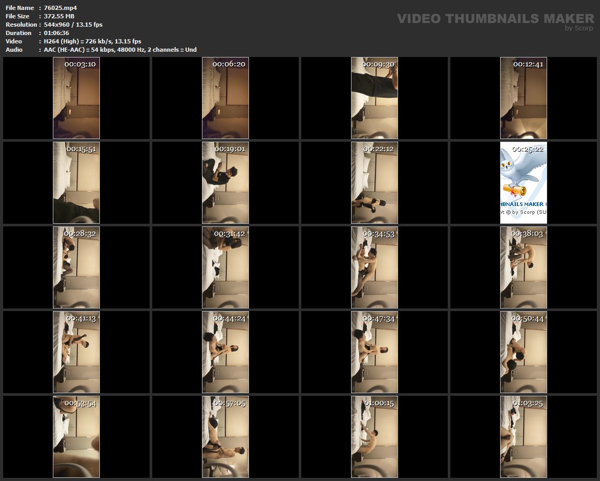Open the thumbnail at 00:12:41
This screenshot has height=481, width=600.
coord(524,98)
